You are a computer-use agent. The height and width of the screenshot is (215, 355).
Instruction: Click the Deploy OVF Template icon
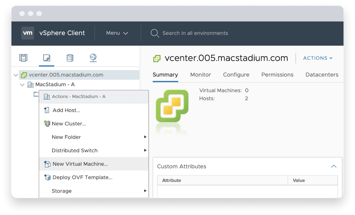(47, 177)
